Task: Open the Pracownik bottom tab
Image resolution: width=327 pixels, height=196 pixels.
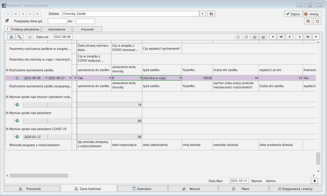Action: [32, 189]
